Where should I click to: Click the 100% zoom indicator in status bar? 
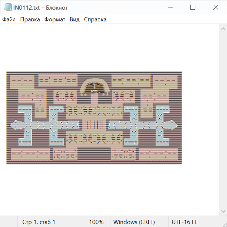[x=96, y=222]
